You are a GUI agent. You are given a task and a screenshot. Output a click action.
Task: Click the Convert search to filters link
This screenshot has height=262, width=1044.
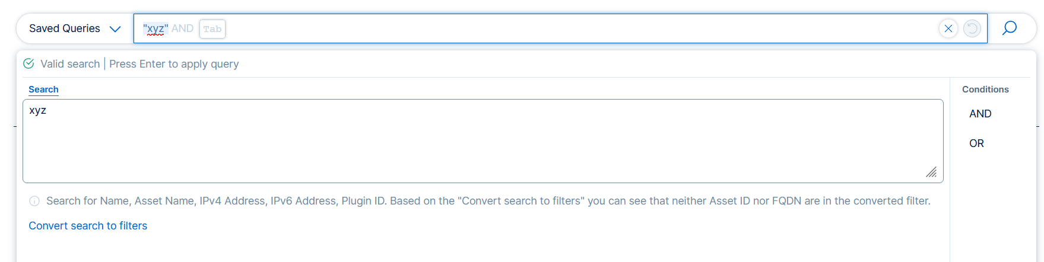coord(88,226)
